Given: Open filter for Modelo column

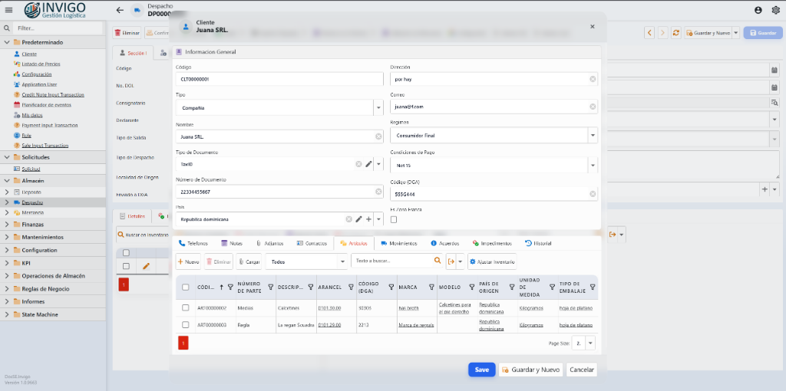Looking at the screenshot, I should (471, 287).
